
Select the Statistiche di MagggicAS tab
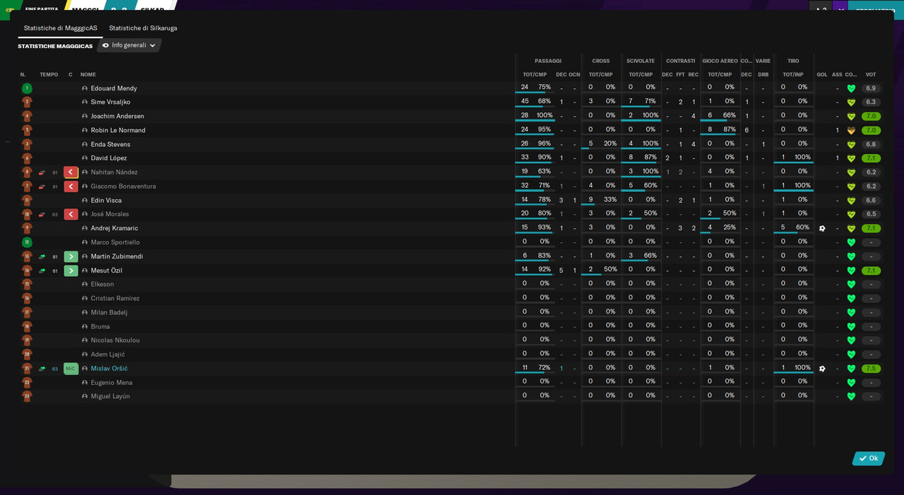pos(61,28)
